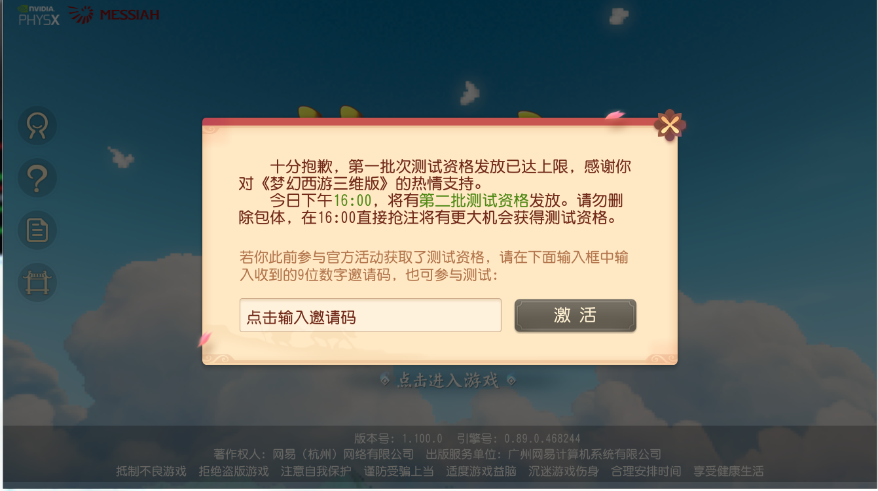Click the 出版服务单位 publisher text

543,454
